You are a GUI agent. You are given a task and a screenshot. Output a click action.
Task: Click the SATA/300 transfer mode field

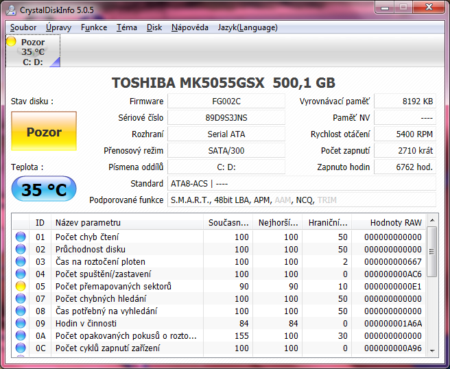[226, 150]
